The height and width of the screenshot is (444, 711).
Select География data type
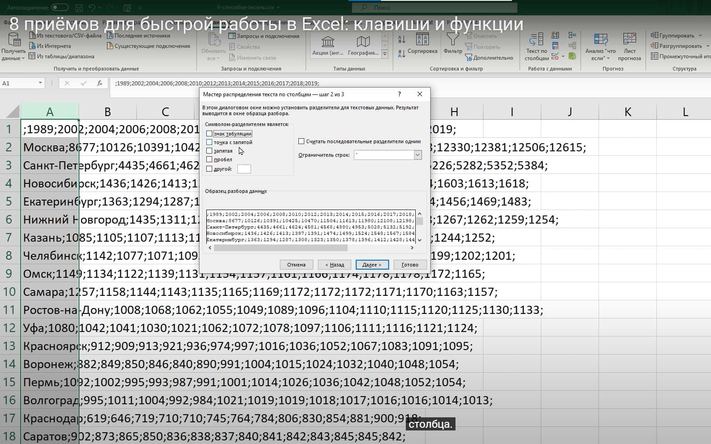point(363,46)
